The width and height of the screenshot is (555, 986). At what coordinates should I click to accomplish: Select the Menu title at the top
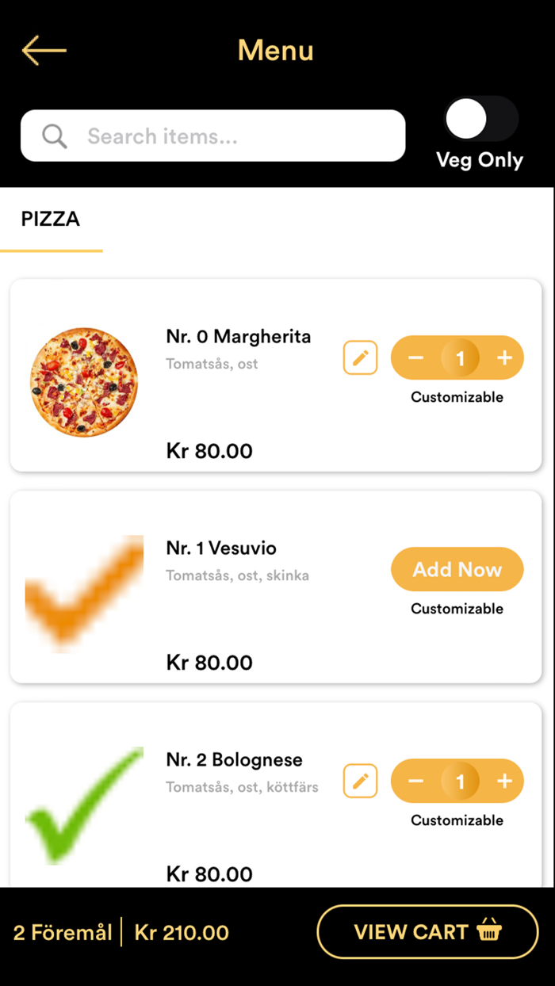click(x=275, y=50)
